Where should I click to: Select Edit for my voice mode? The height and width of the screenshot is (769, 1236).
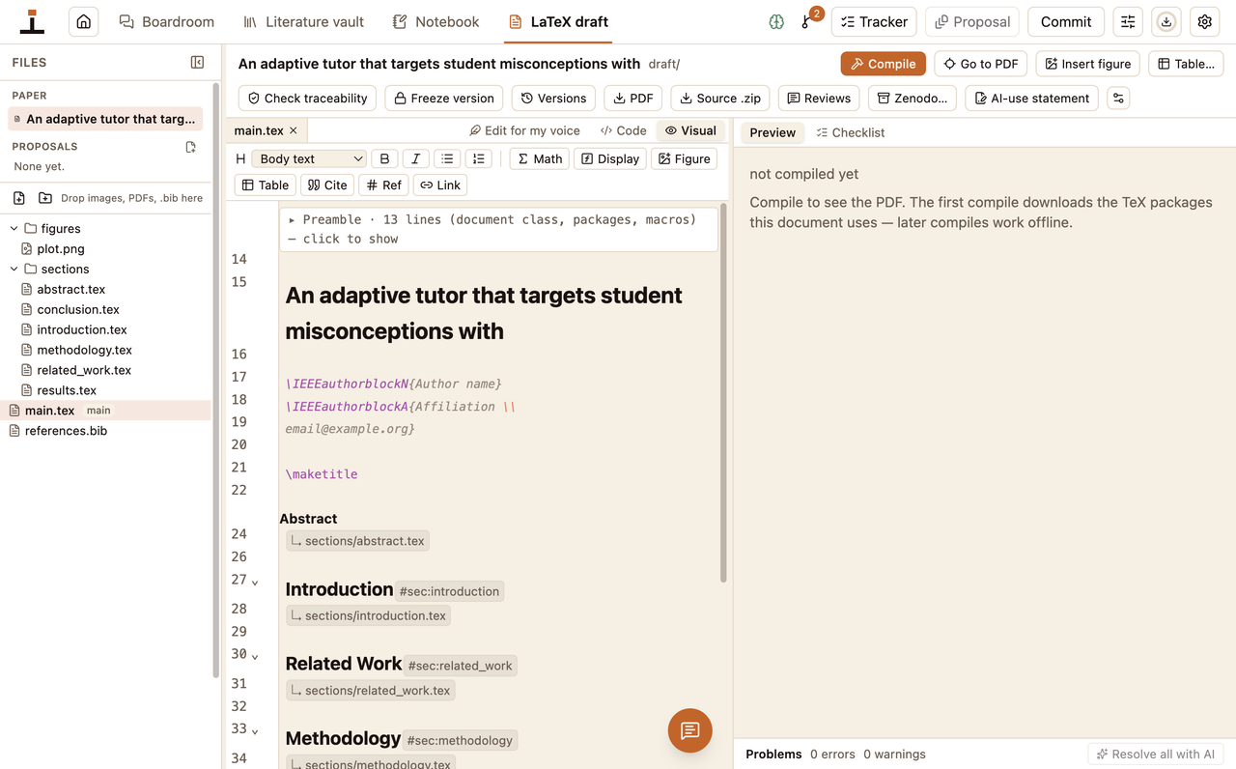pyautogui.click(x=525, y=130)
